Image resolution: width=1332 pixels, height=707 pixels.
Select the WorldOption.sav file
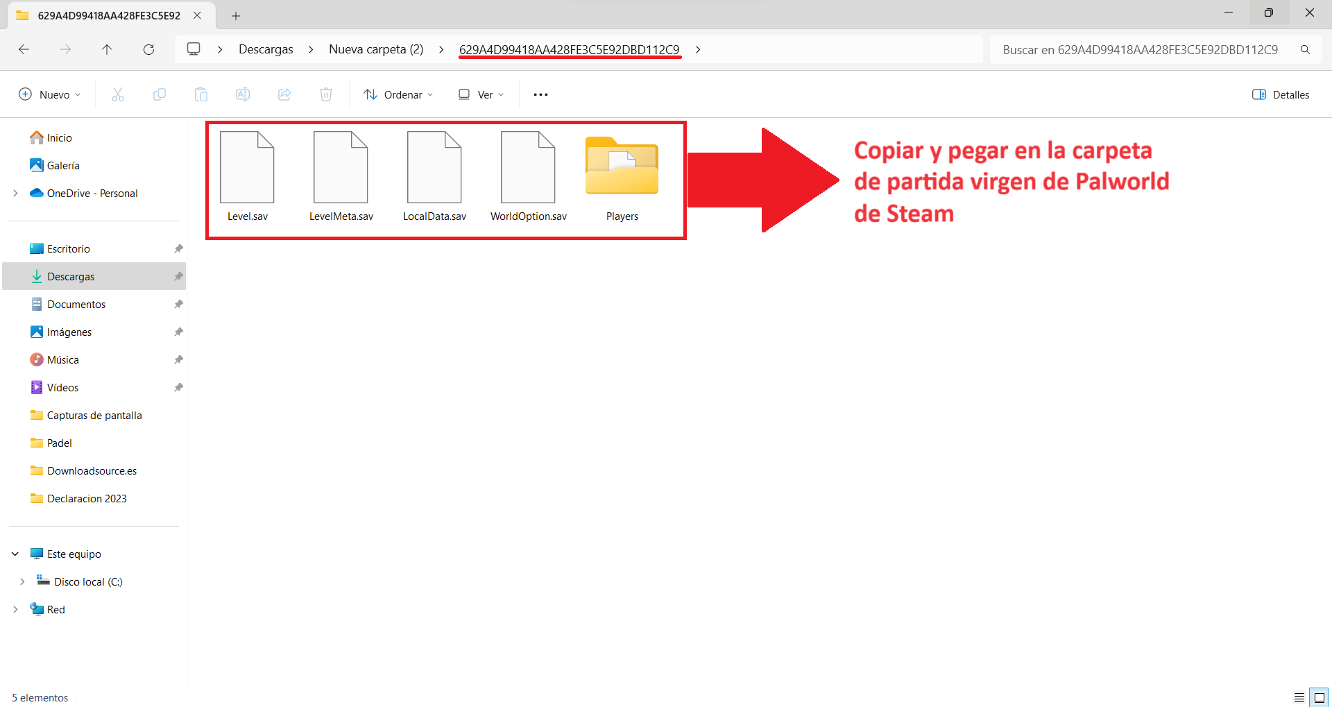click(528, 177)
